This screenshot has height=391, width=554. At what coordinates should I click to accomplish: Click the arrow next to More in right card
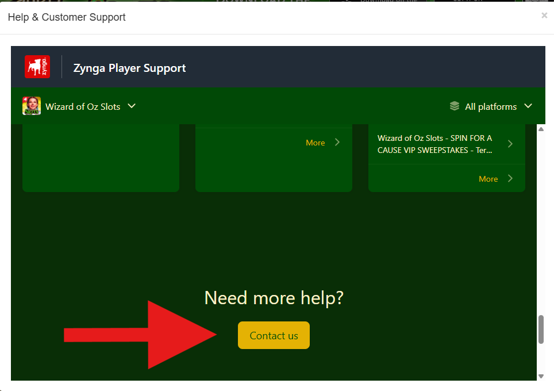[x=510, y=179]
